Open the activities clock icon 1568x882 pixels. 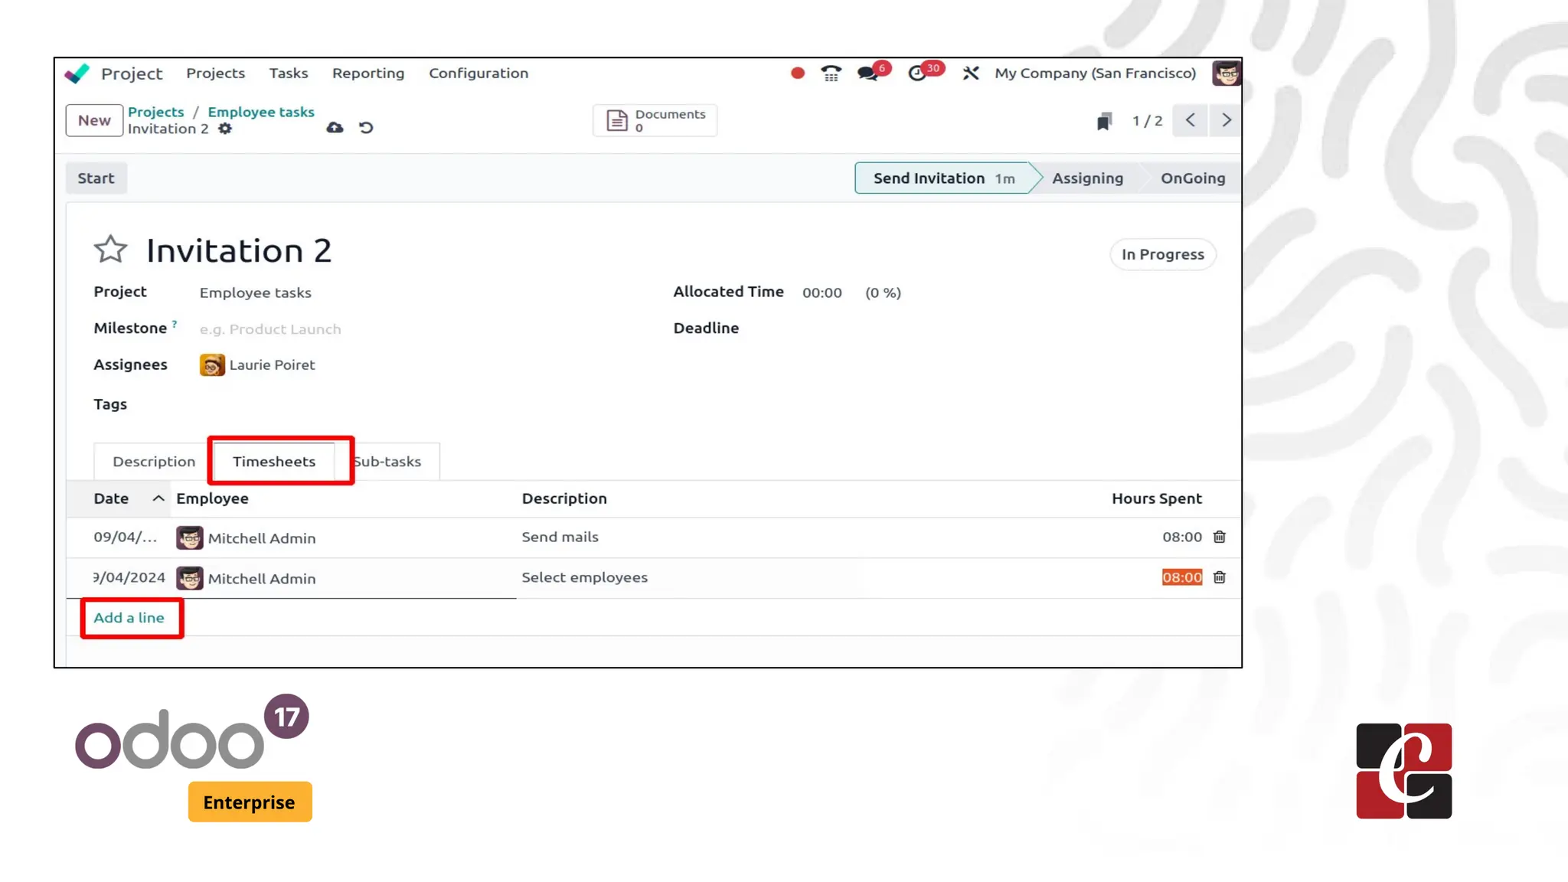click(916, 73)
